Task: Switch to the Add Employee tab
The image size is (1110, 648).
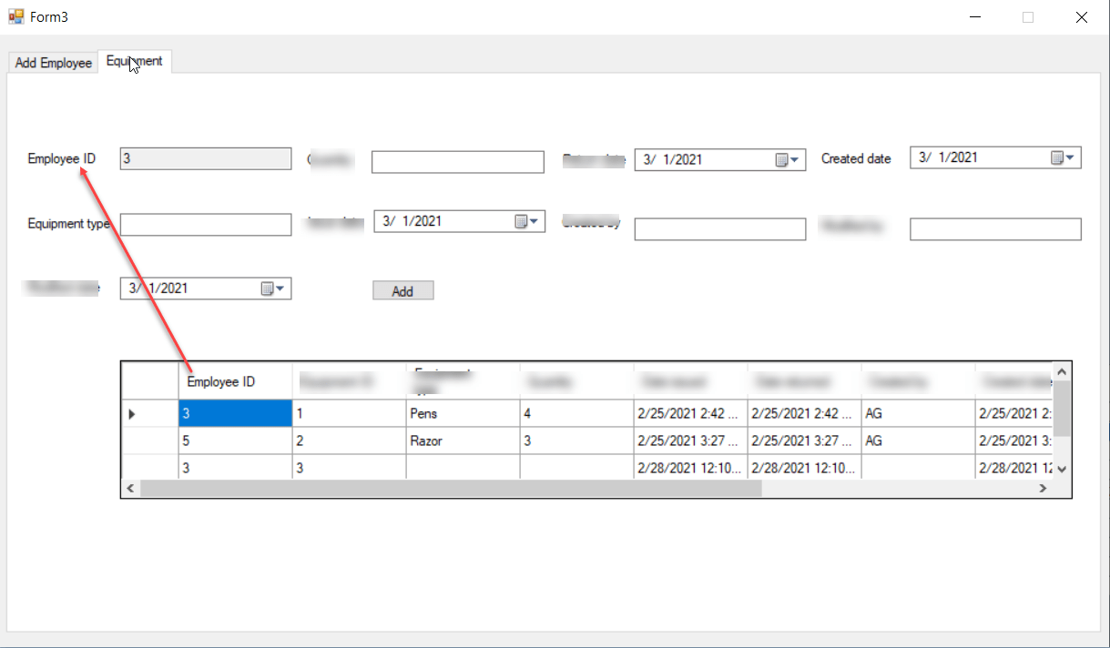Action: coord(51,62)
